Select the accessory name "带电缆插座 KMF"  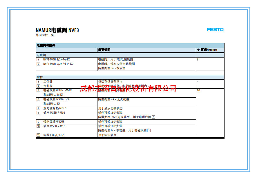[54, 122]
